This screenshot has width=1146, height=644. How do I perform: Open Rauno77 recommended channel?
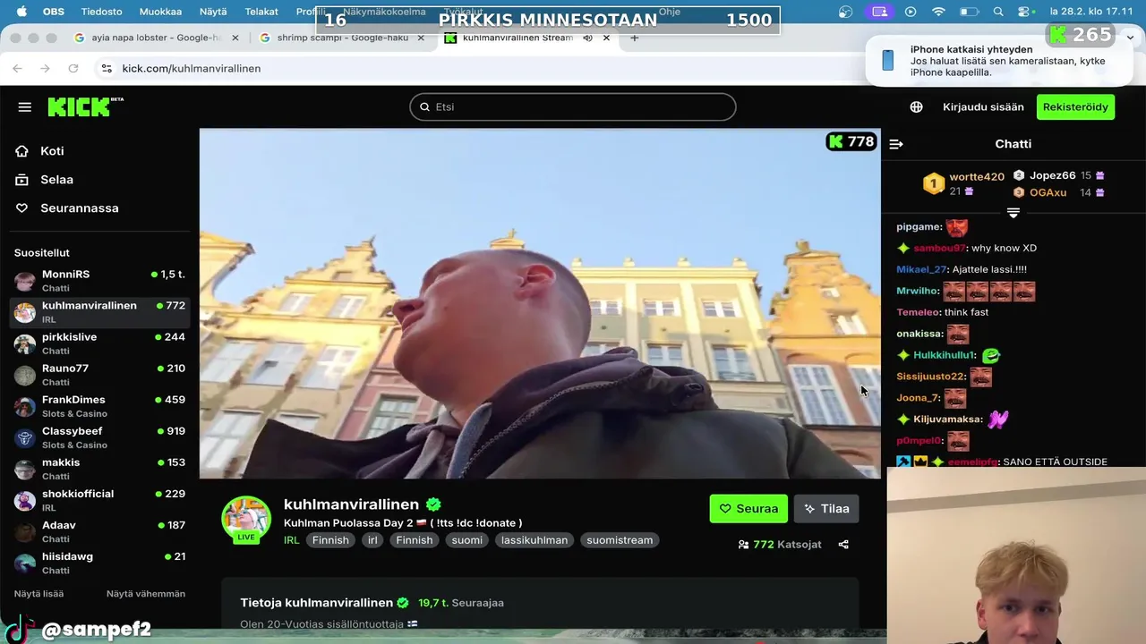(x=99, y=375)
